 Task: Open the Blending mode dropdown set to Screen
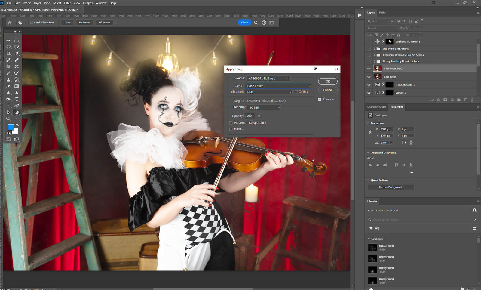pyautogui.click(x=264, y=107)
